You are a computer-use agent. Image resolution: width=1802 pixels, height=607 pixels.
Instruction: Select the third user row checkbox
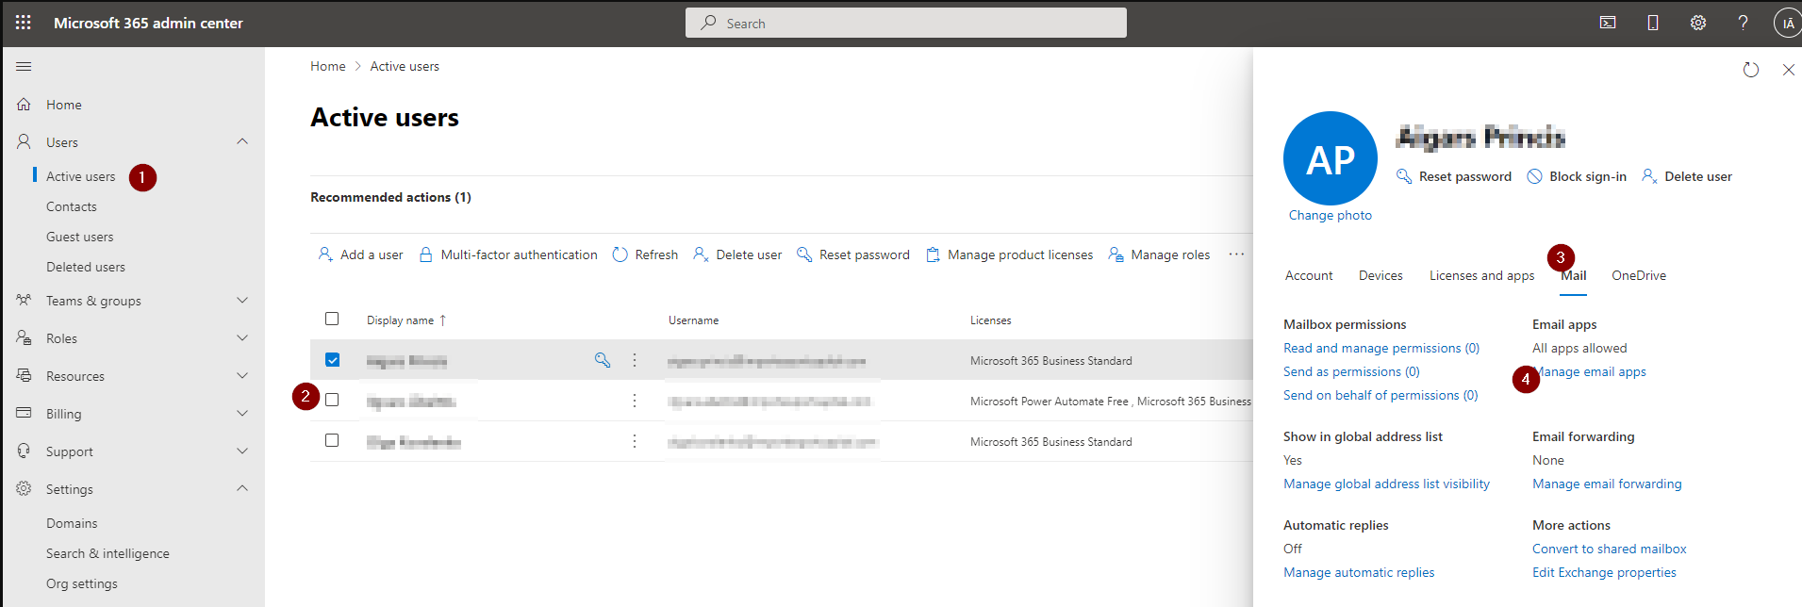point(332,441)
